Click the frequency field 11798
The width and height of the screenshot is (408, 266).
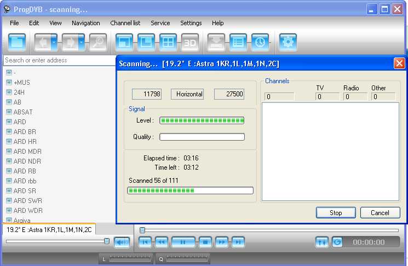[x=147, y=94]
